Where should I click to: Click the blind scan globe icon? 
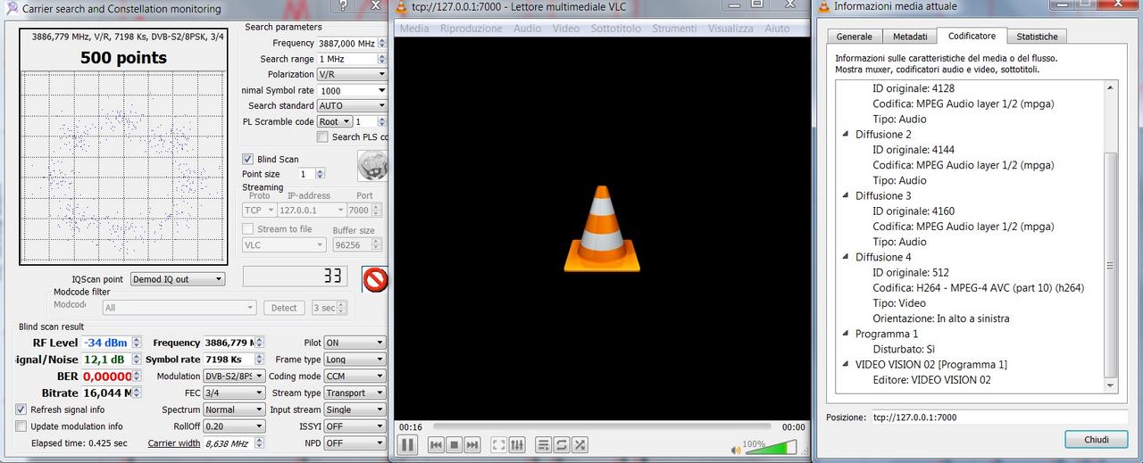[372, 165]
